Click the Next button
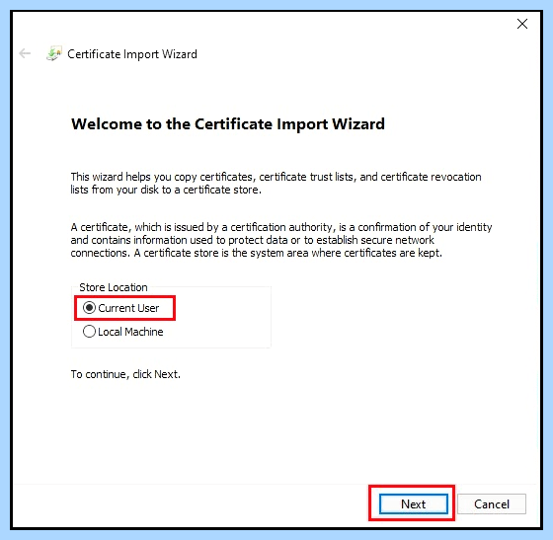The width and height of the screenshot is (553, 540). (x=414, y=504)
